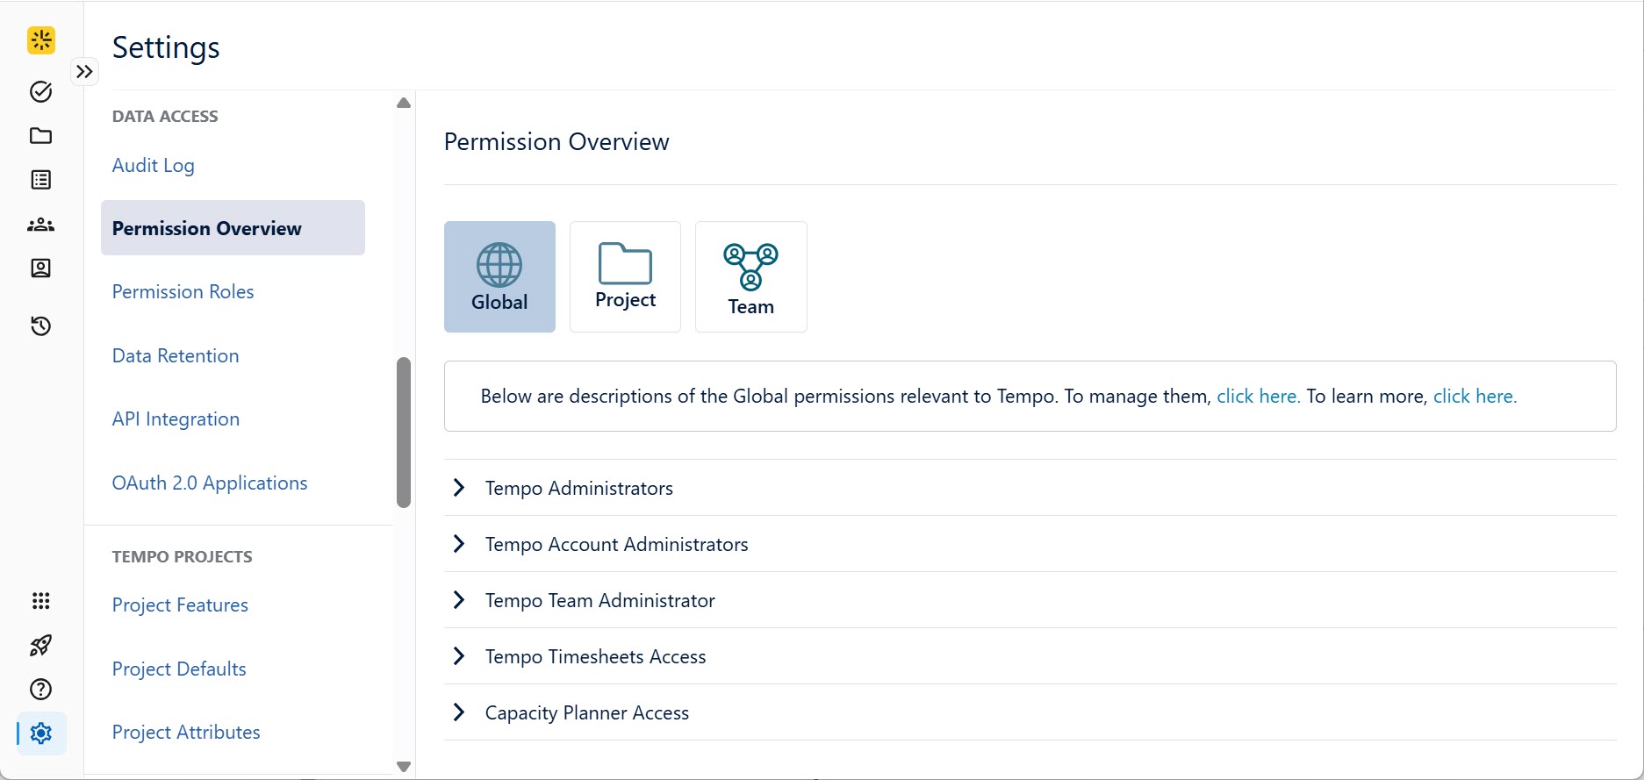Expand the Tempo Administrators section

[x=578, y=488]
